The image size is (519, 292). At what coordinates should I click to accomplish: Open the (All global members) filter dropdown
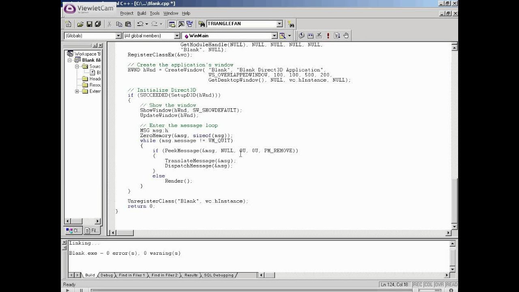coord(177,36)
